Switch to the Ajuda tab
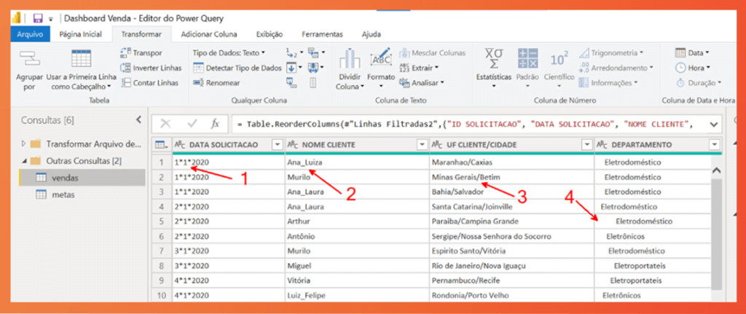 coord(371,34)
